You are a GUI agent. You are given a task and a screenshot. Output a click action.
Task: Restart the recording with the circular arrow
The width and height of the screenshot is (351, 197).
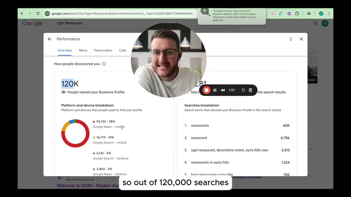pos(243,90)
